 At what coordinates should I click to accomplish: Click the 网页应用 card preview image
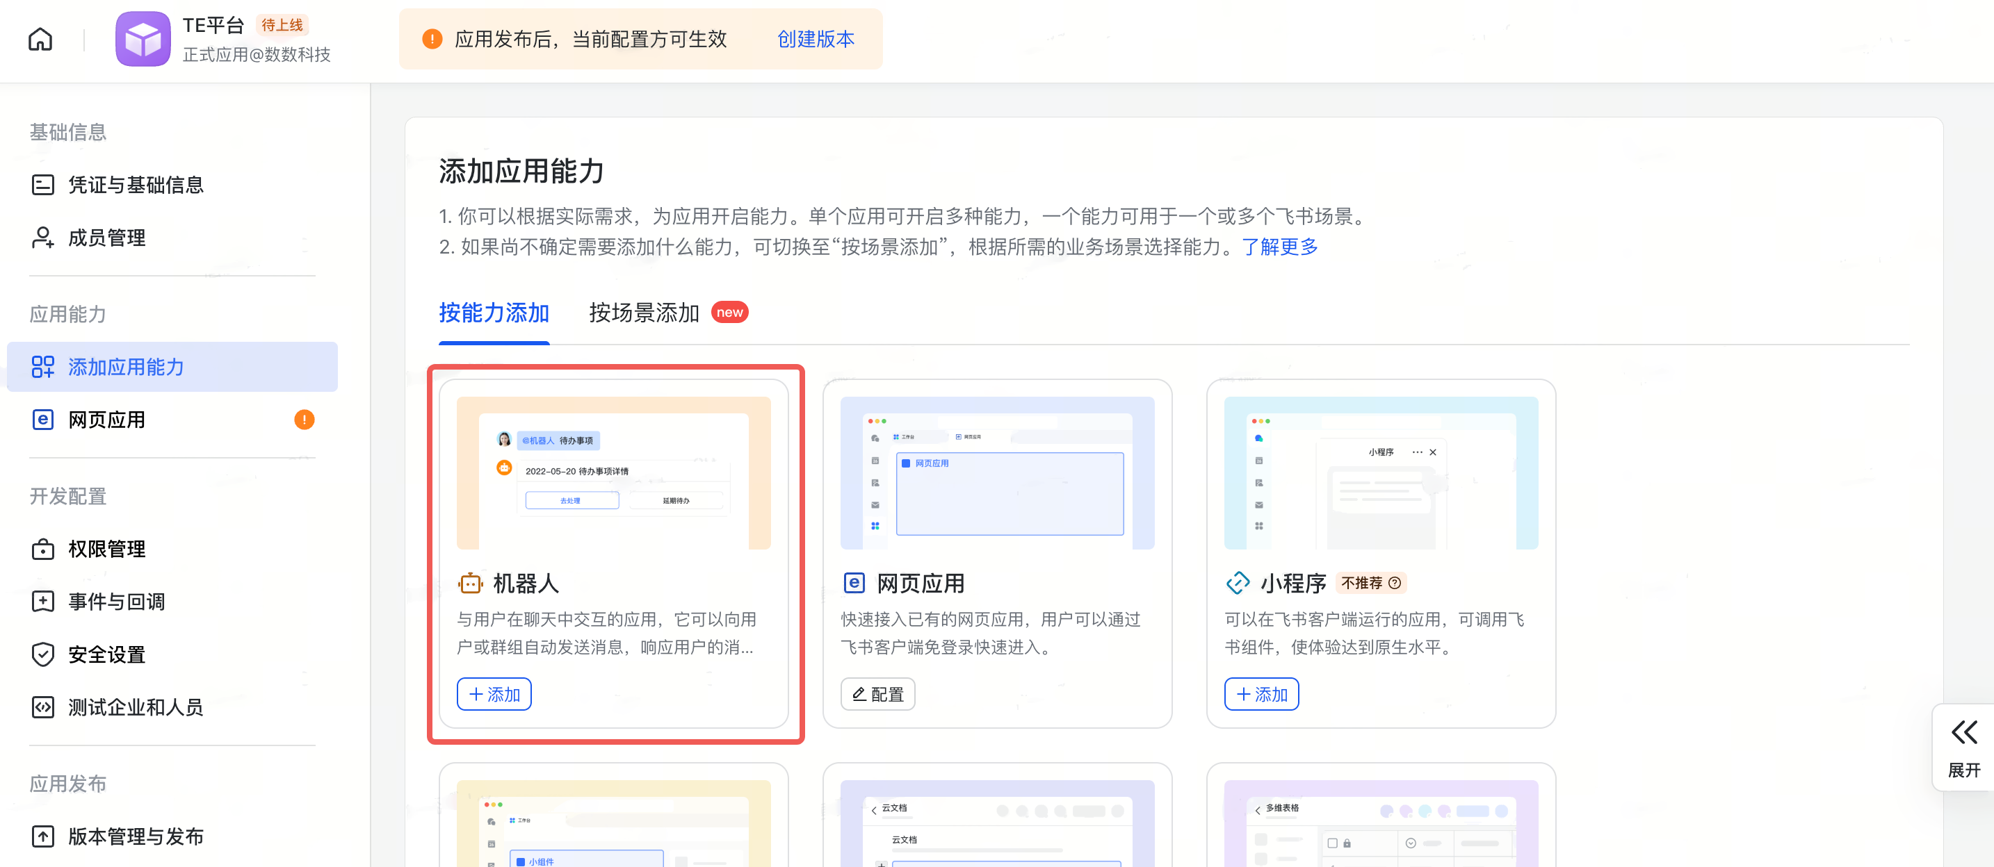[997, 472]
